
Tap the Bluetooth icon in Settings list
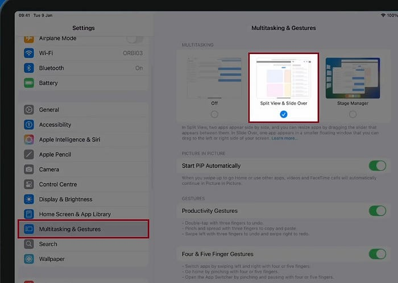pos(29,68)
